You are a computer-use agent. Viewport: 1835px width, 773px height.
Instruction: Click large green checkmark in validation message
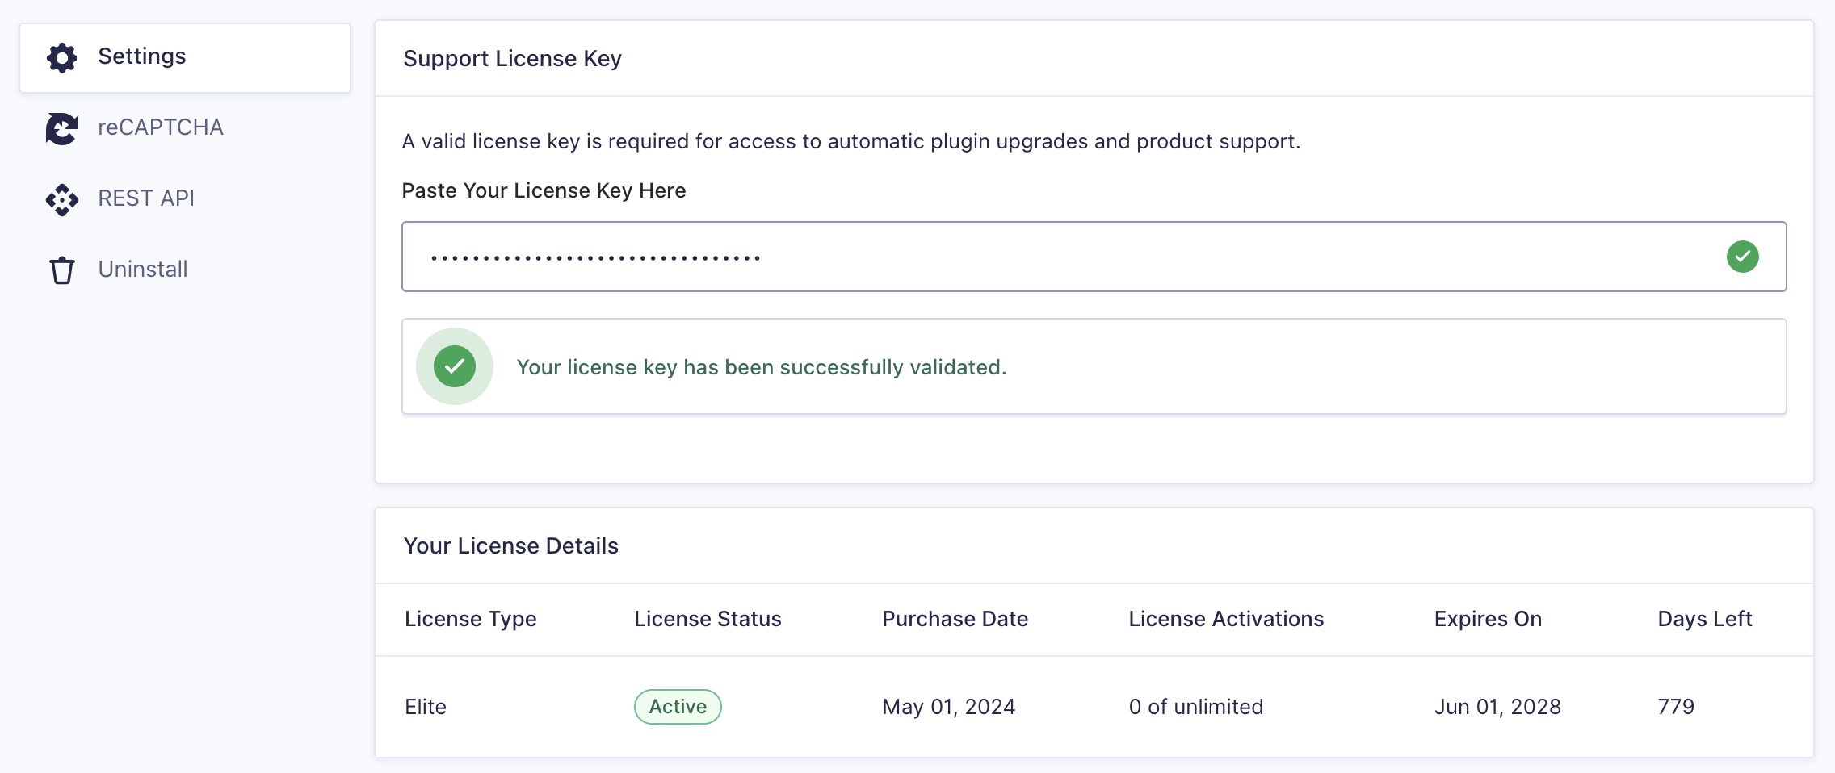coord(455,366)
